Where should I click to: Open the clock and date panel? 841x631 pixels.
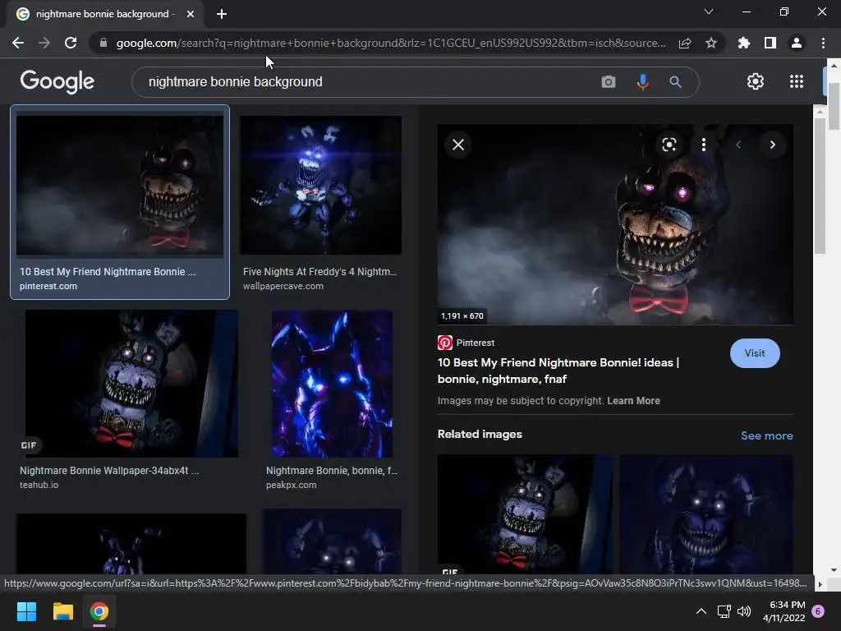(x=784, y=611)
